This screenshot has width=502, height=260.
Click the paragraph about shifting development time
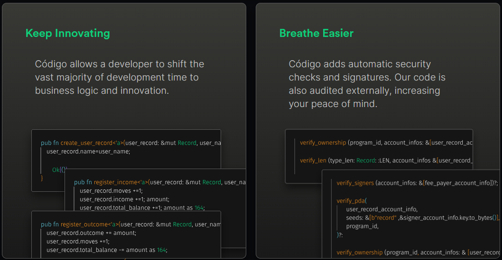(120, 77)
